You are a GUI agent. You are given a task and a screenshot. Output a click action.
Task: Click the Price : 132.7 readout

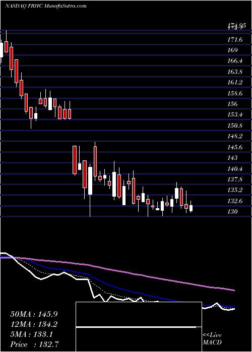(x=34, y=344)
